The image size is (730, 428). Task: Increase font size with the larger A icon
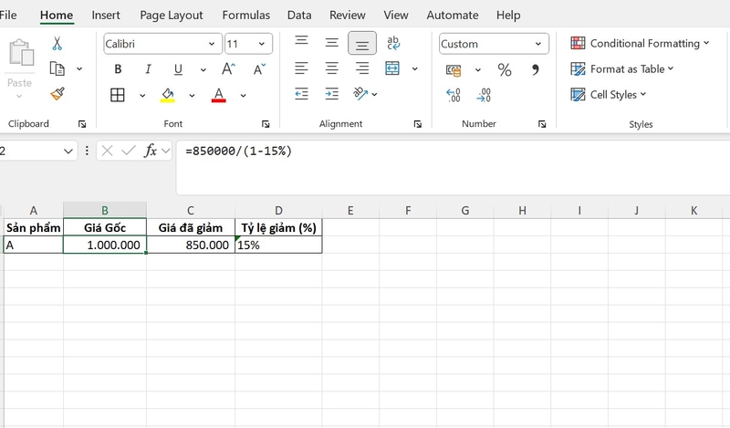pos(228,69)
